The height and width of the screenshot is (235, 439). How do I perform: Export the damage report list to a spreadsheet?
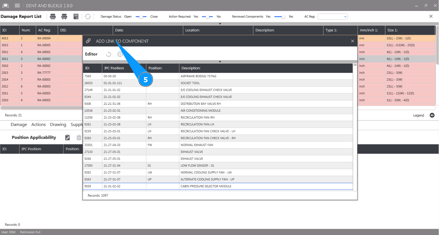coord(76,17)
